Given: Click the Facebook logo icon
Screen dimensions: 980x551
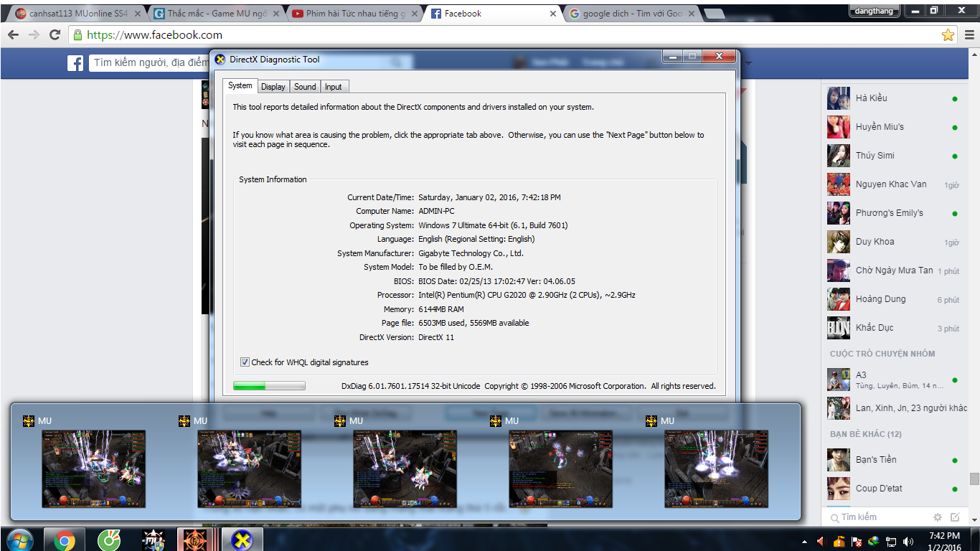Looking at the screenshot, I should point(75,63).
